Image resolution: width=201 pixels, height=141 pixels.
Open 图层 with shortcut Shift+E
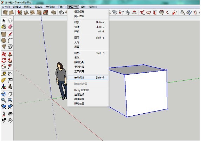(x=88, y=38)
